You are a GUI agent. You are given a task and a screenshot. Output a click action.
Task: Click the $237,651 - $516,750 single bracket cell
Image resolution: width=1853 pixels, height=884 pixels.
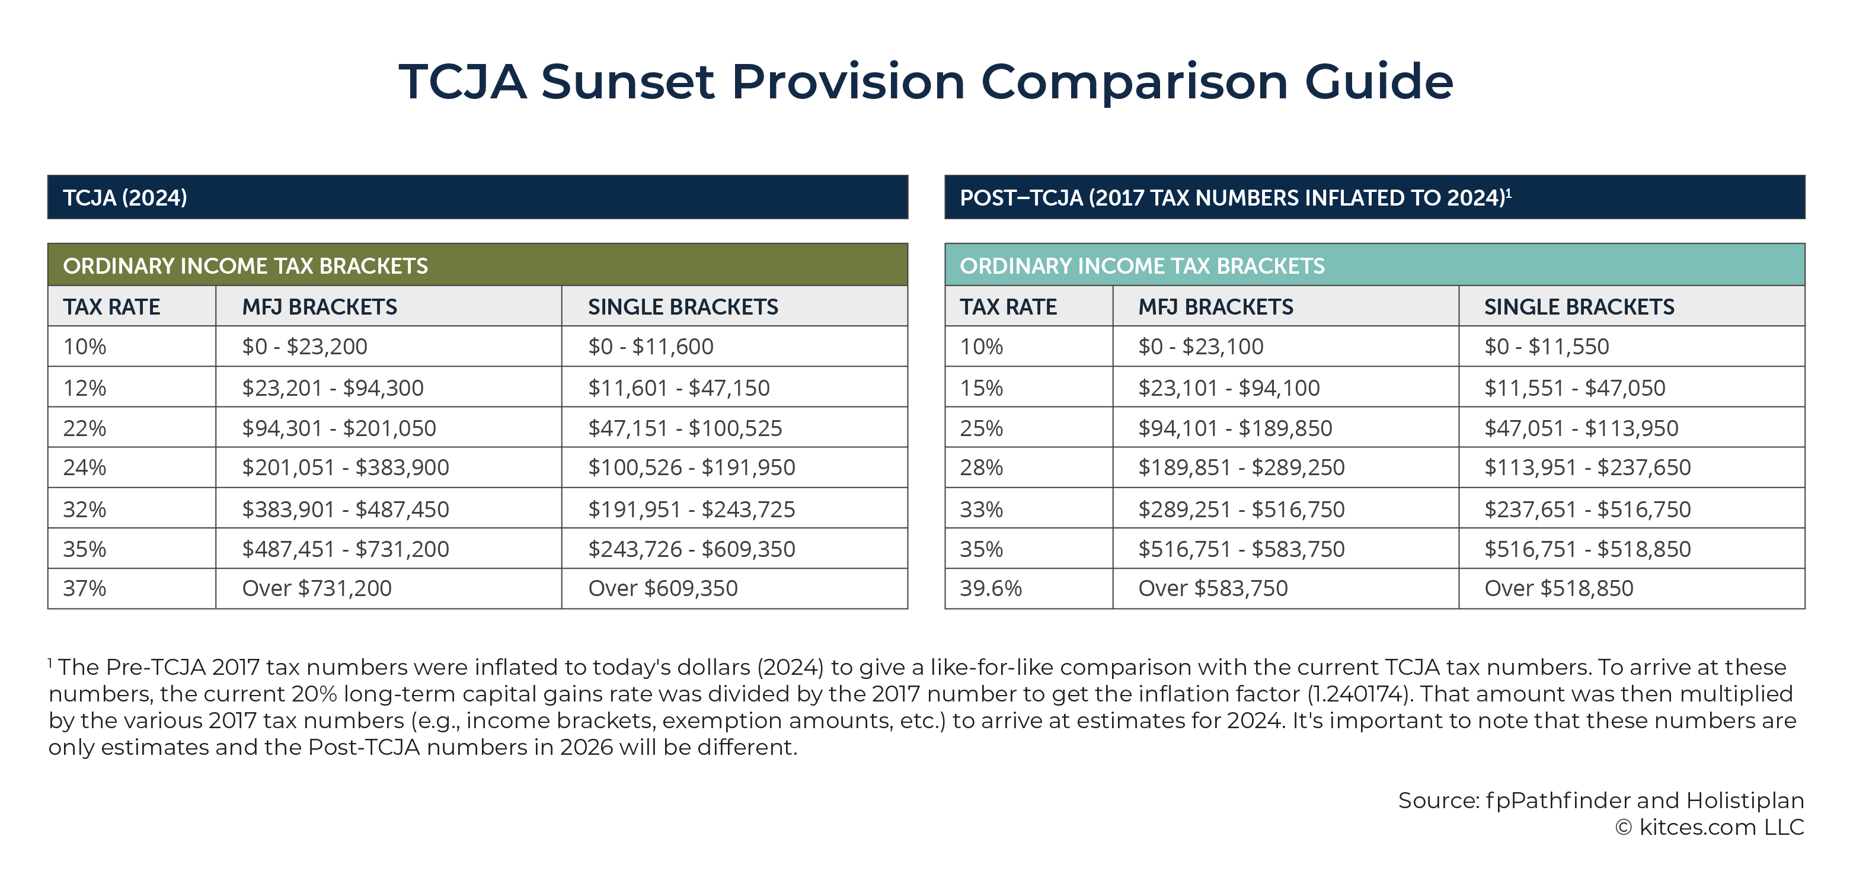1631,508
